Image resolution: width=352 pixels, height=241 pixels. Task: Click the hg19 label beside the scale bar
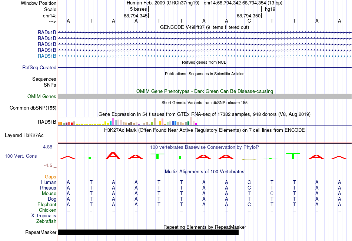coord(270,9)
